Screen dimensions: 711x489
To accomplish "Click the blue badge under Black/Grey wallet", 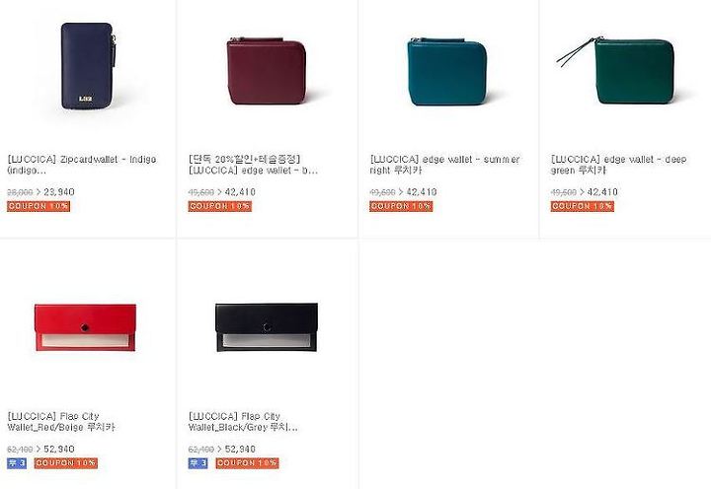I will click(198, 463).
